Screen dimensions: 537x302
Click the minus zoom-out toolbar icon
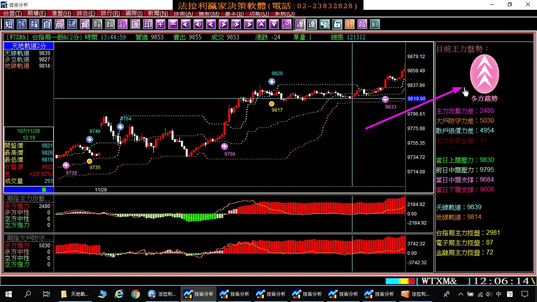point(173,24)
